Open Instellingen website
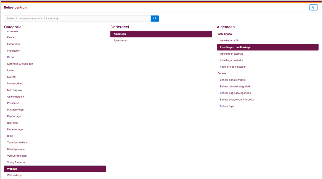This screenshot has width=323, height=179. tap(231, 60)
